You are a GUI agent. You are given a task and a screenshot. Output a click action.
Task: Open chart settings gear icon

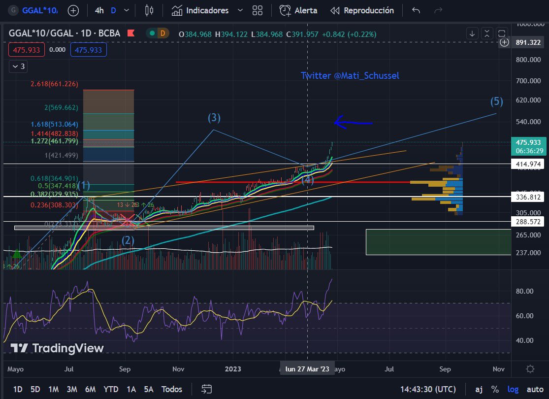(530, 369)
